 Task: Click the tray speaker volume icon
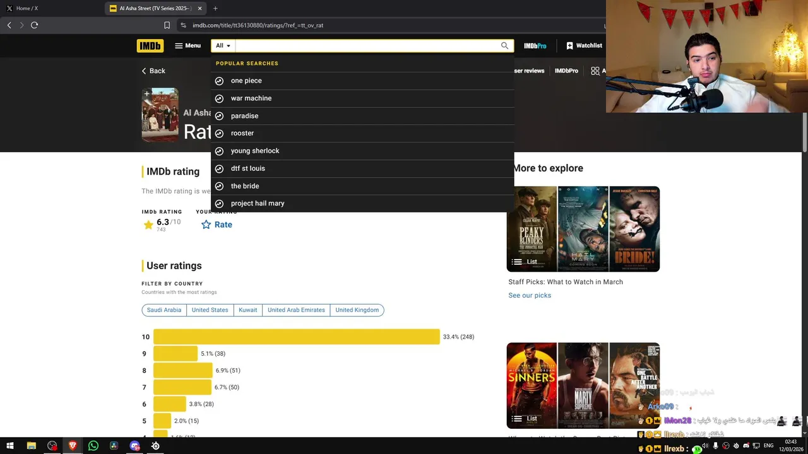[706, 446]
